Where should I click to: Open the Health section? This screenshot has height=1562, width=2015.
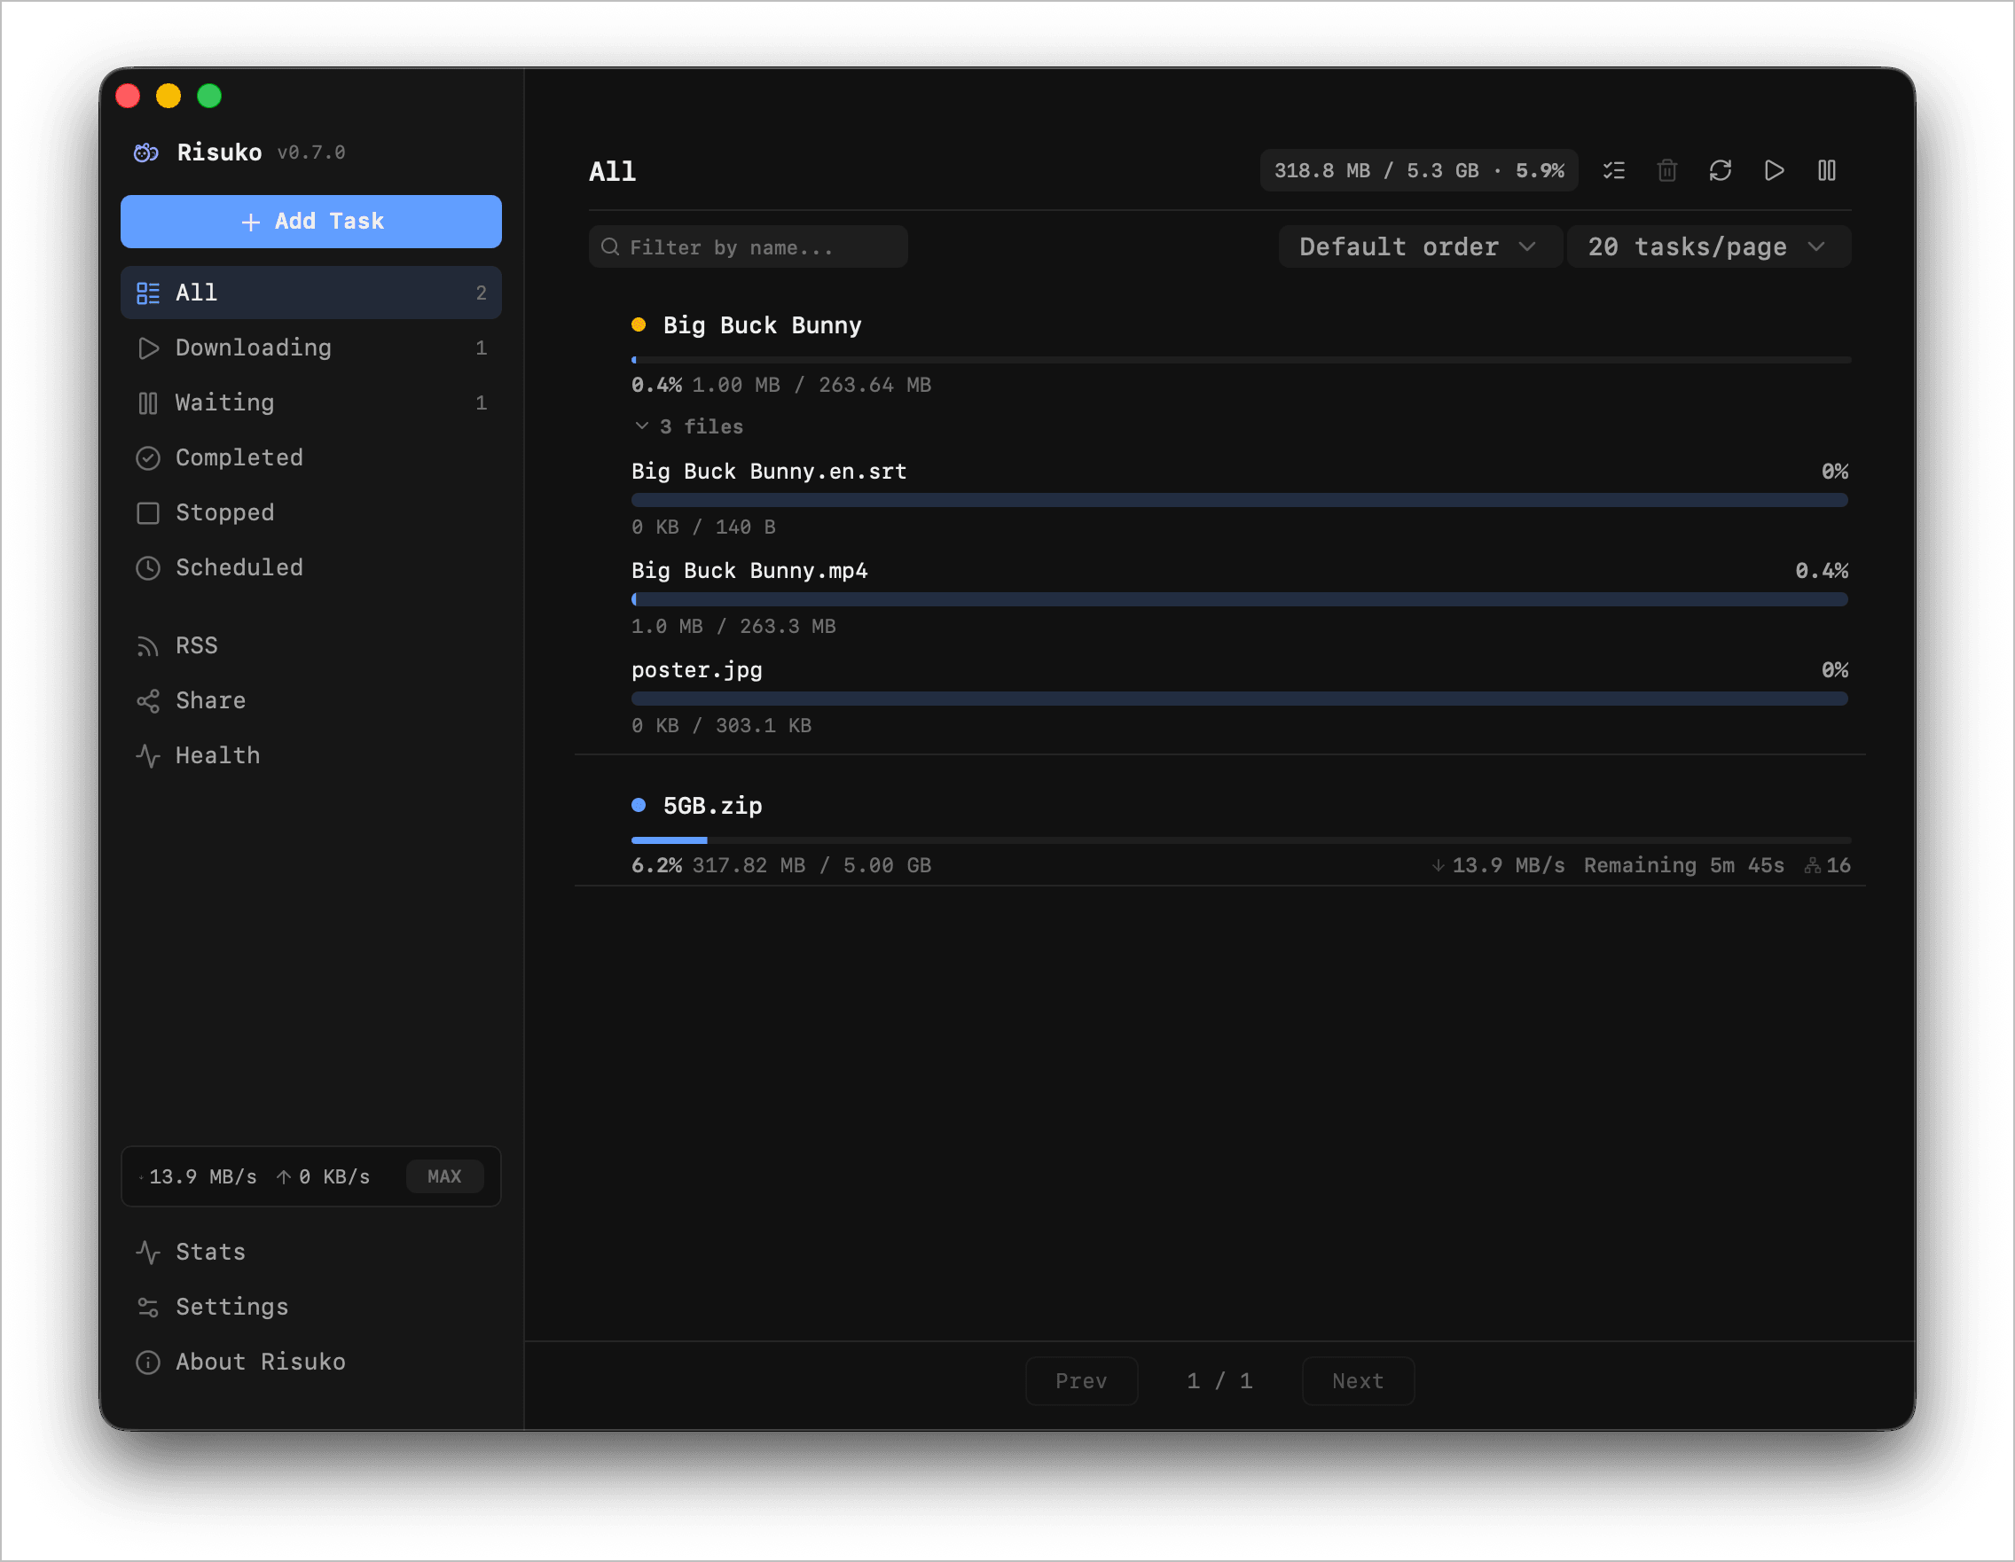tap(311, 755)
